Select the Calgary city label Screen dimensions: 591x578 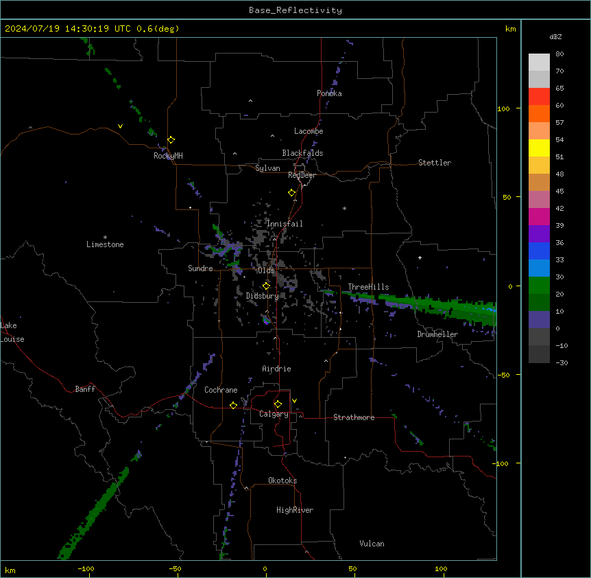(274, 414)
